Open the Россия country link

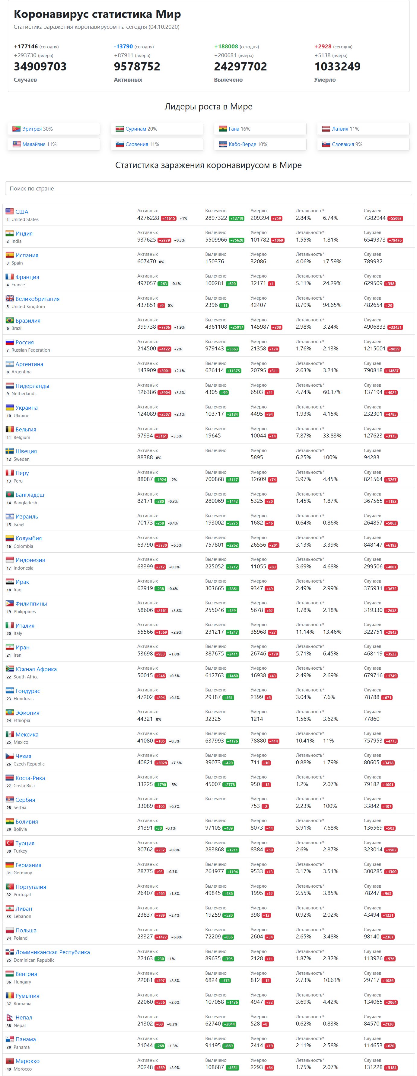25,342
